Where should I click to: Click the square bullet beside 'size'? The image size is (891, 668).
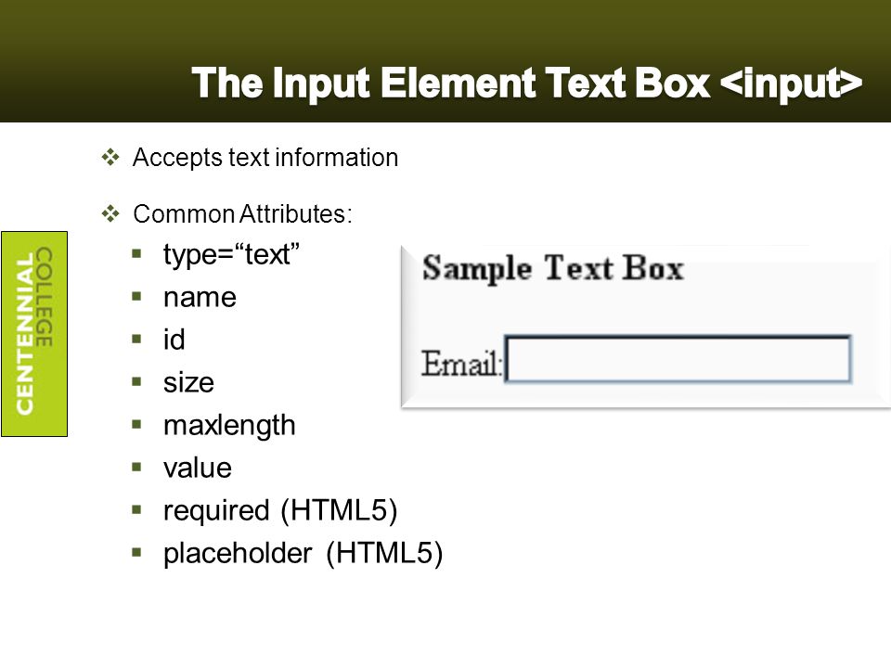pos(136,381)
